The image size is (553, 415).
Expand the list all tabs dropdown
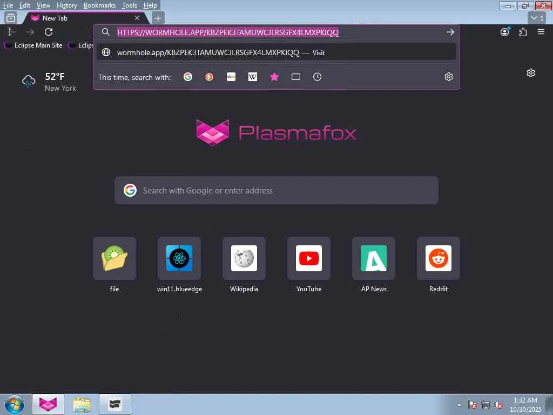click(537, 18)
